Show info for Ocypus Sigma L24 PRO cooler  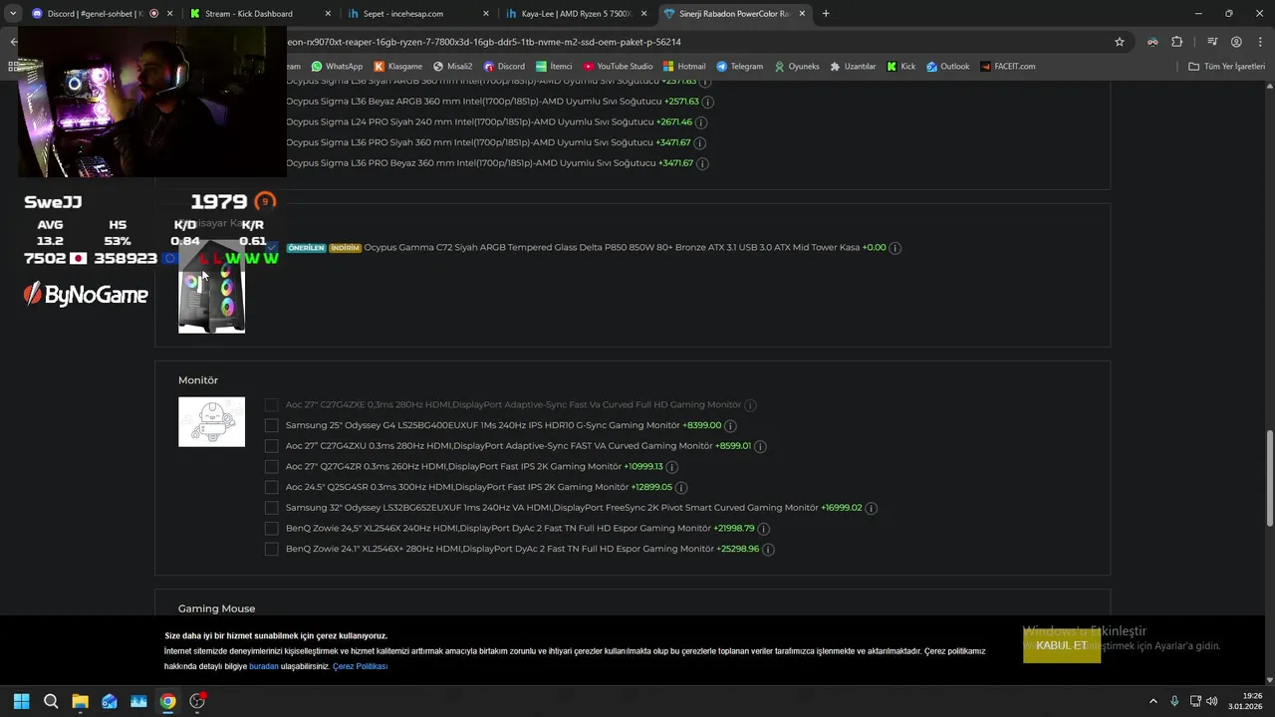click(701, 122)
